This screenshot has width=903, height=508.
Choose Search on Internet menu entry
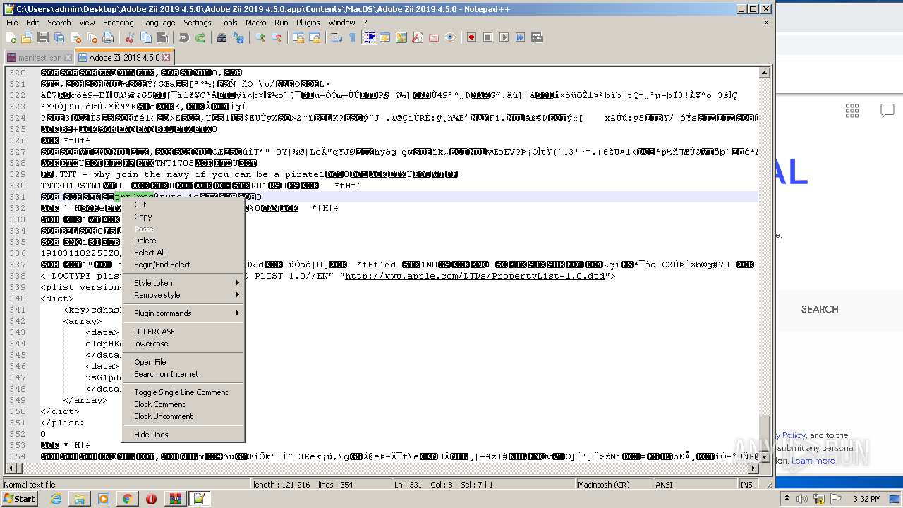point(183,374)
